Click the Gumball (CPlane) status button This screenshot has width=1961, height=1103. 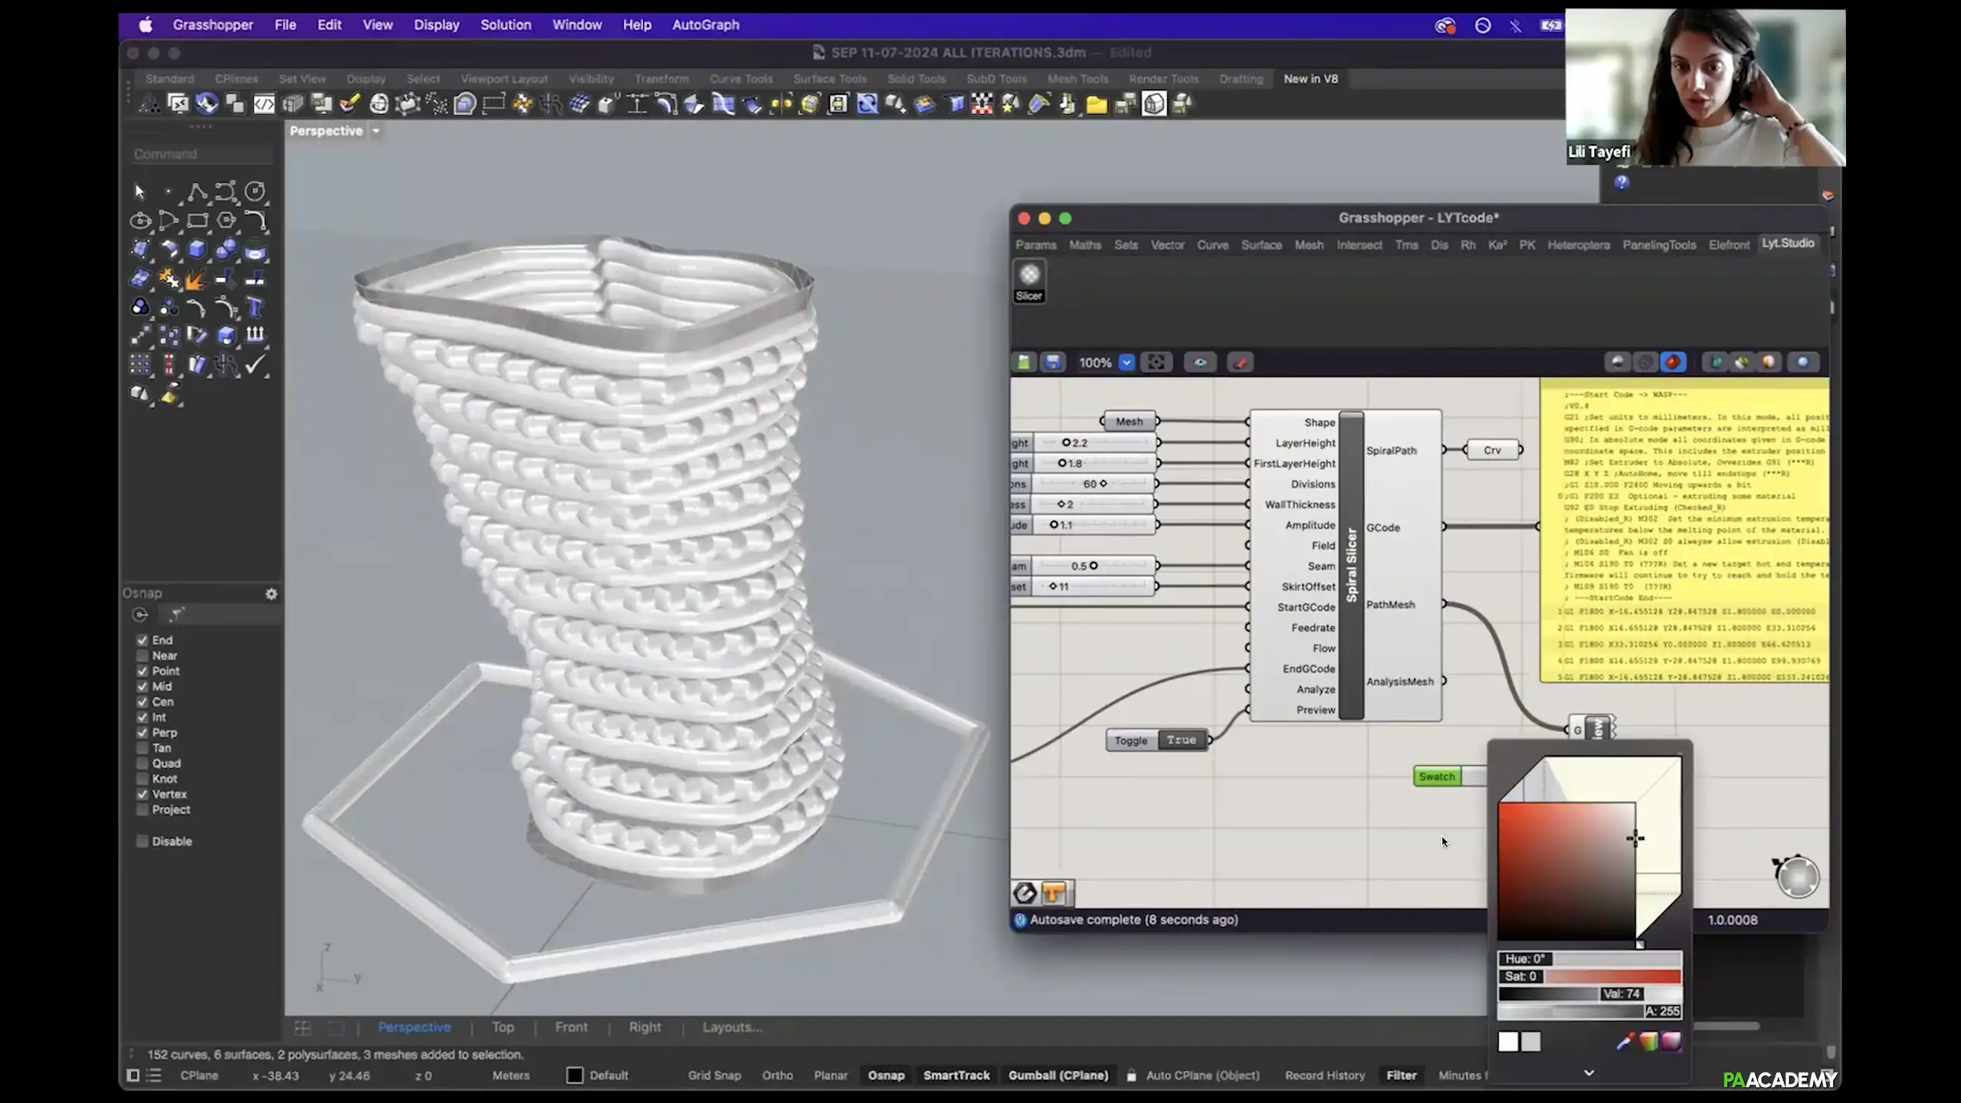point(1058,1075)
